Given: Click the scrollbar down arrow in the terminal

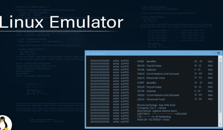Looking at the screenshot, I should click(221, 124).
